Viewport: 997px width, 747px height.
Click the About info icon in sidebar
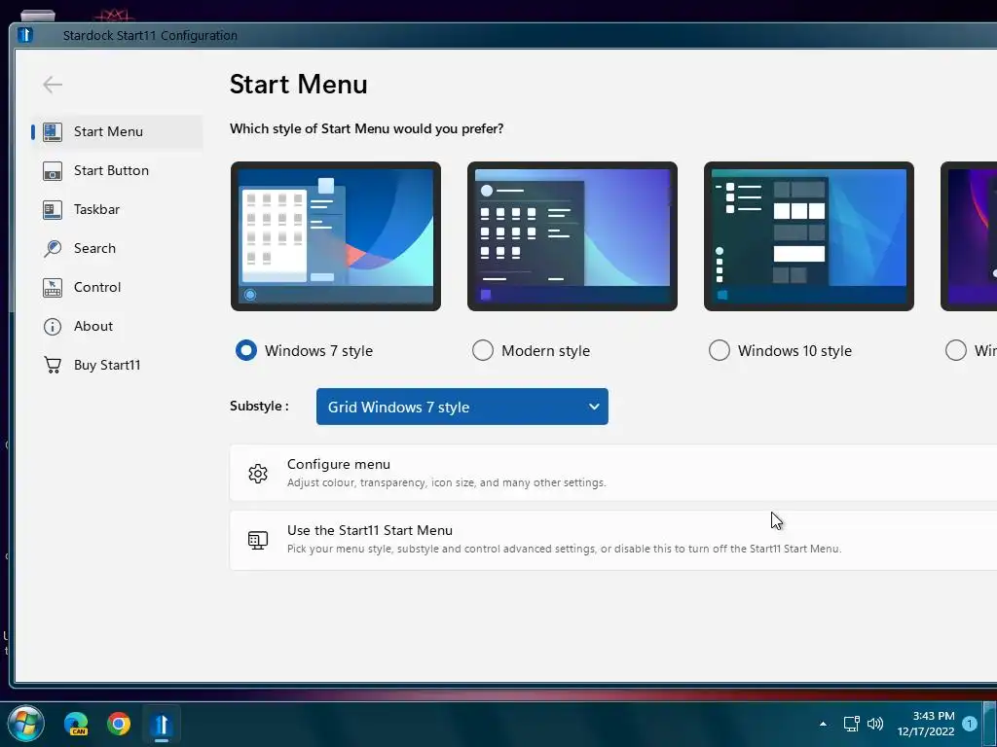(x=53, y=327)
